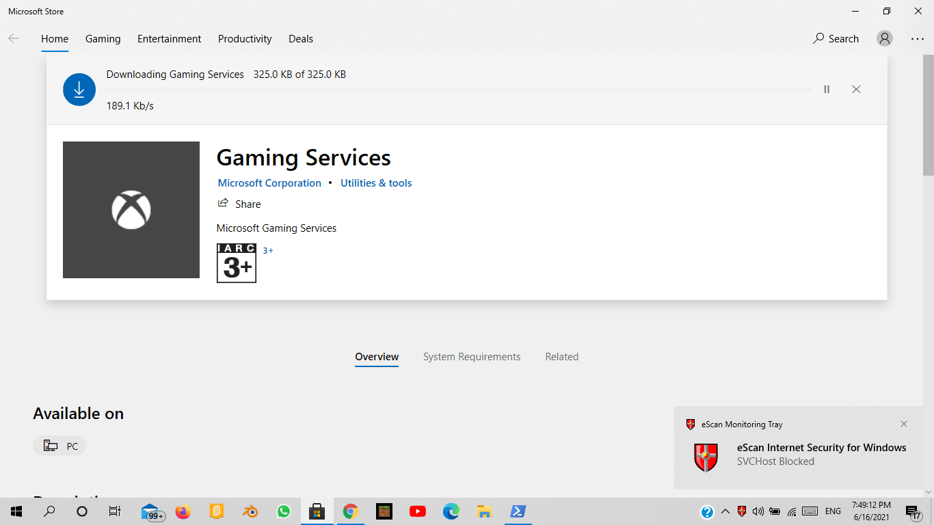Click the PC availability chip
This screenshot has height=525, width=934.
tap(59, 446)
